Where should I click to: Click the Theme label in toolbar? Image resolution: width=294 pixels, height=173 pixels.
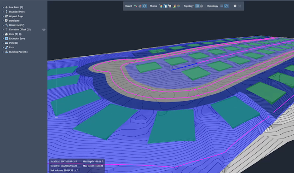coord(153,6)
